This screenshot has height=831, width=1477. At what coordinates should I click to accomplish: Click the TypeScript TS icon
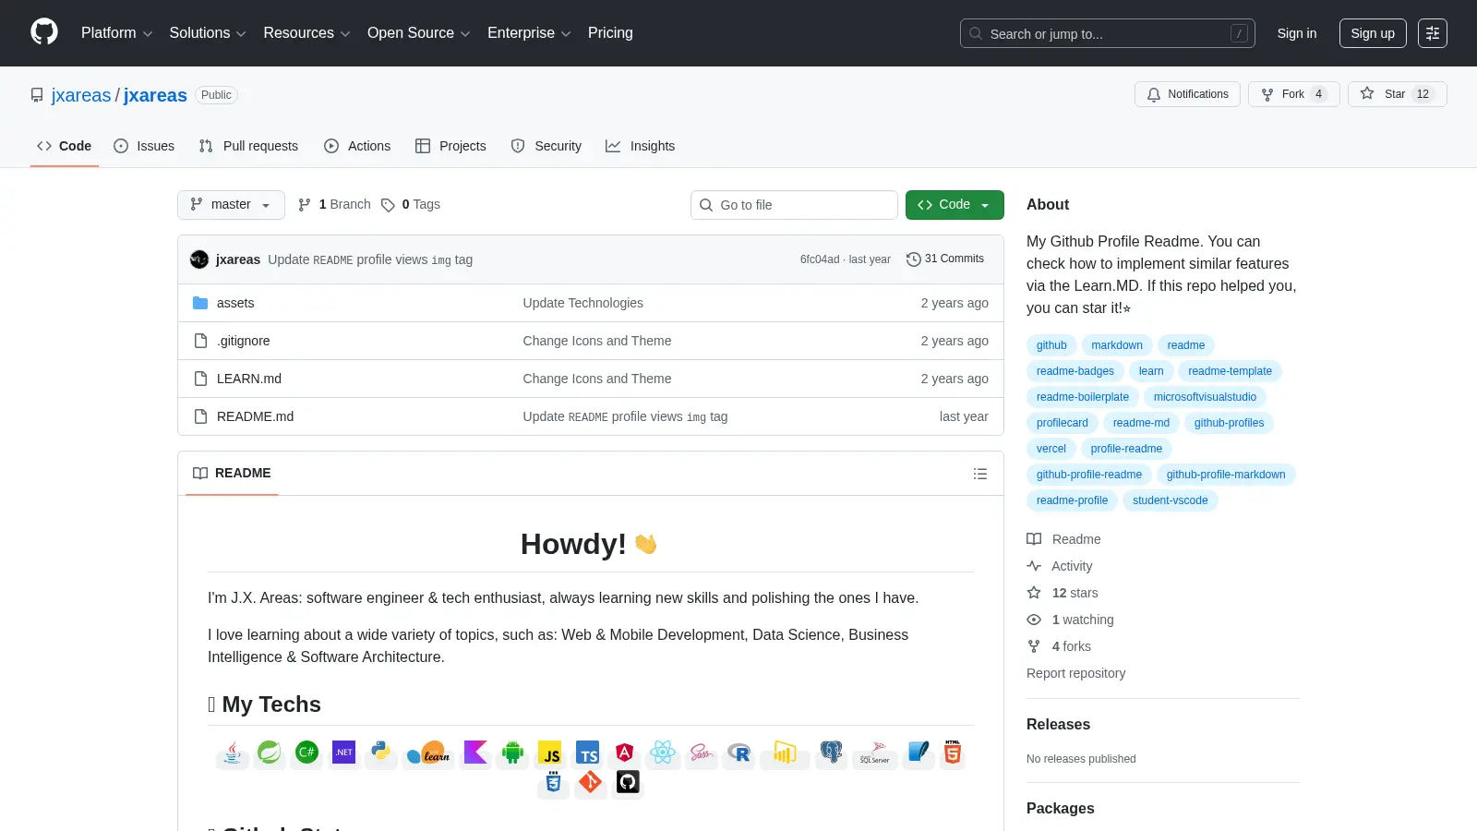pos(587,753)
